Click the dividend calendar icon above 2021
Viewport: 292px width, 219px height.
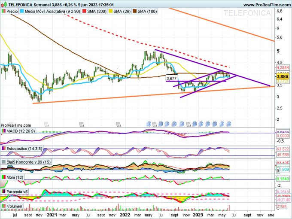(x=46, y=124)
